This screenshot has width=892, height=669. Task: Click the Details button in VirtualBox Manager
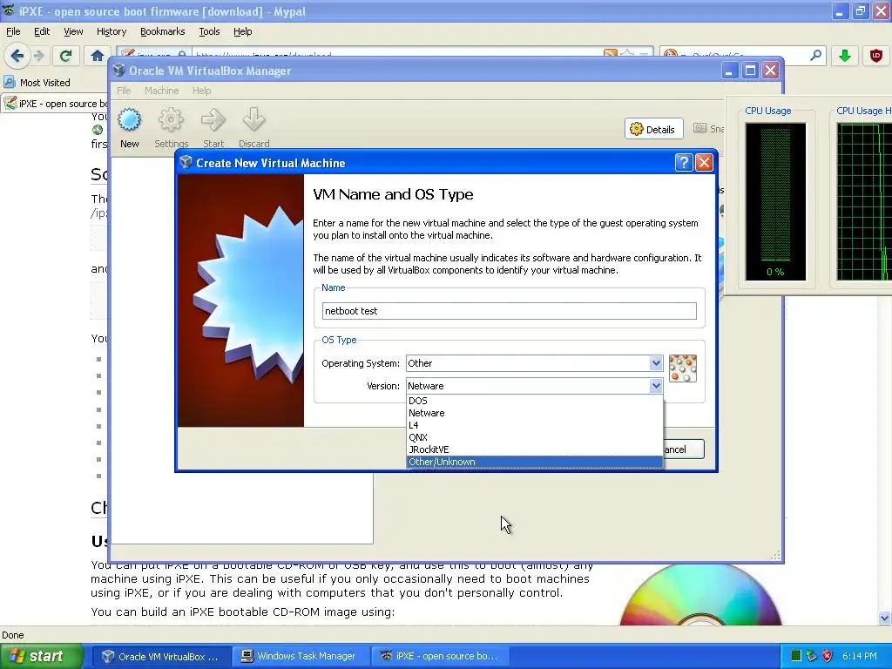(653, 129)
